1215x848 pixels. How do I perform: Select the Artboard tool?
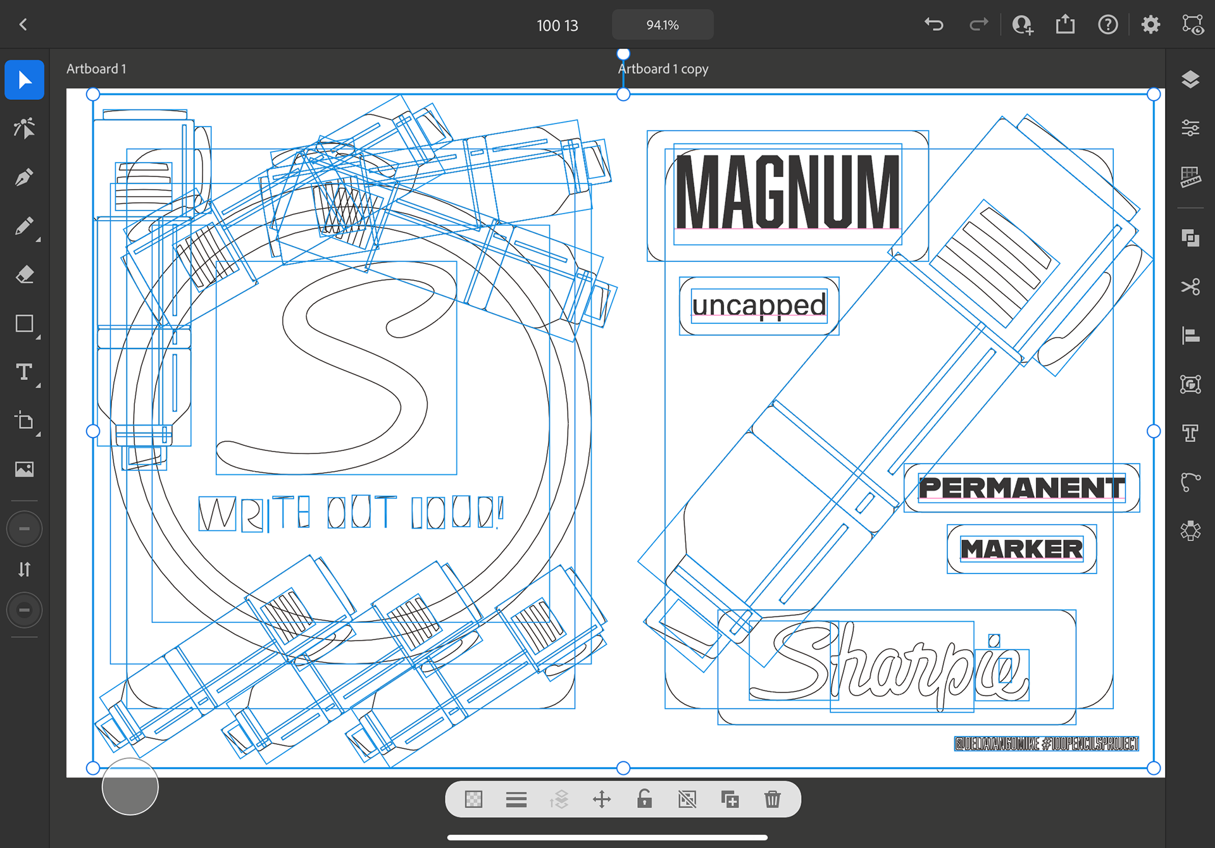[x=24, y=421]
